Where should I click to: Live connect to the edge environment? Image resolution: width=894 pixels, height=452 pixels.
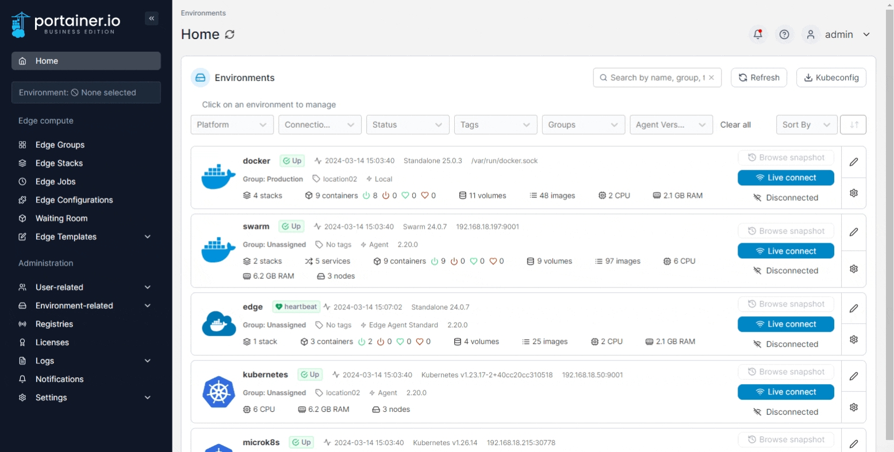(786, 324)
